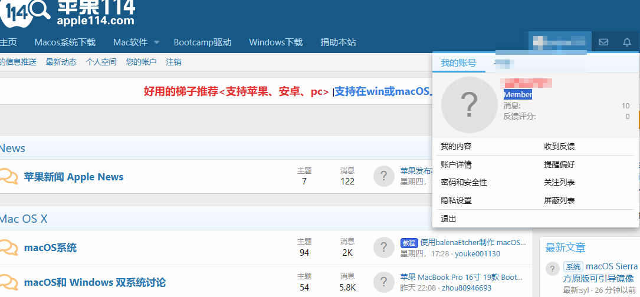Click 退出 to log out
640x297 pixels.
click(448, 219)
